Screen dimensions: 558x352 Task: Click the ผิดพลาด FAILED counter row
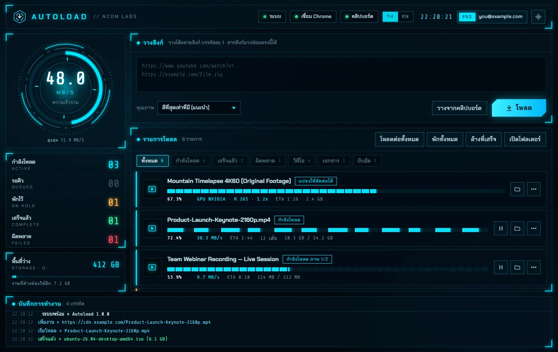[66, 239]
